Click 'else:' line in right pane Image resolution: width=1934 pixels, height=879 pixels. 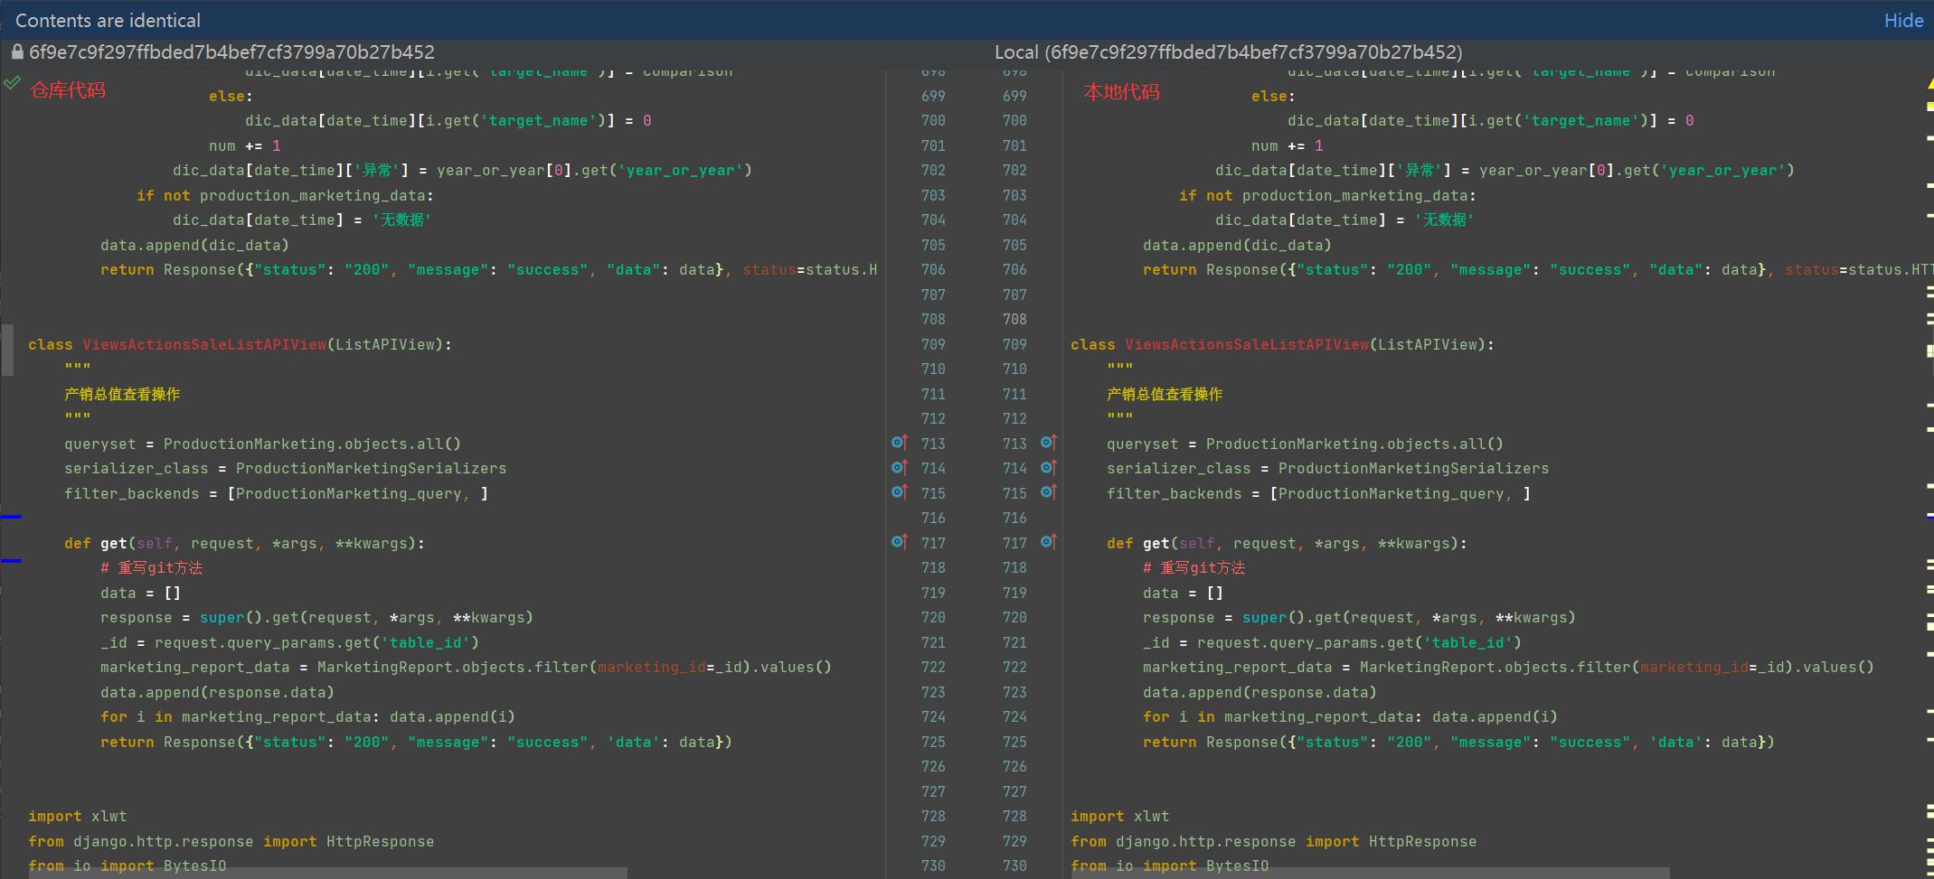click(x=1273, y=96)
